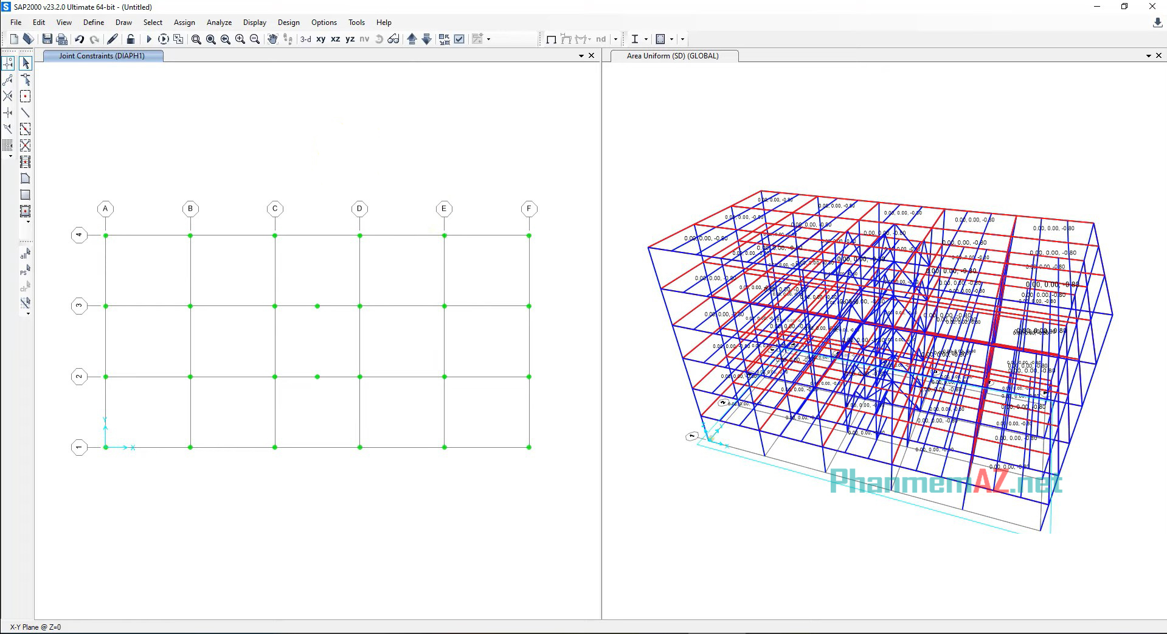Click the Save floppy disk icon

[x=47, y=39]
